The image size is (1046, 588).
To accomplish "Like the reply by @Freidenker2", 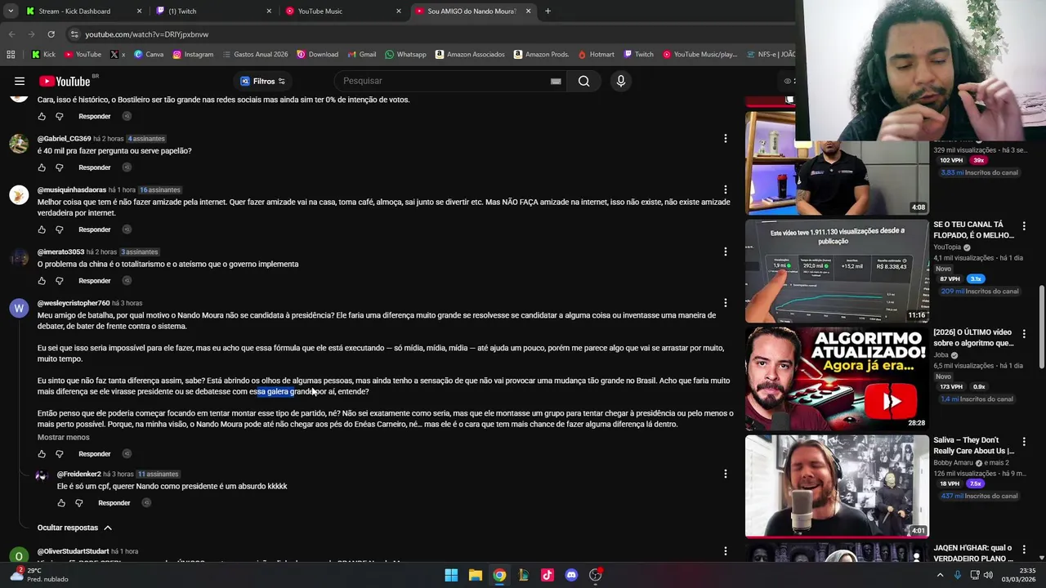I will [x=61, y=503].
